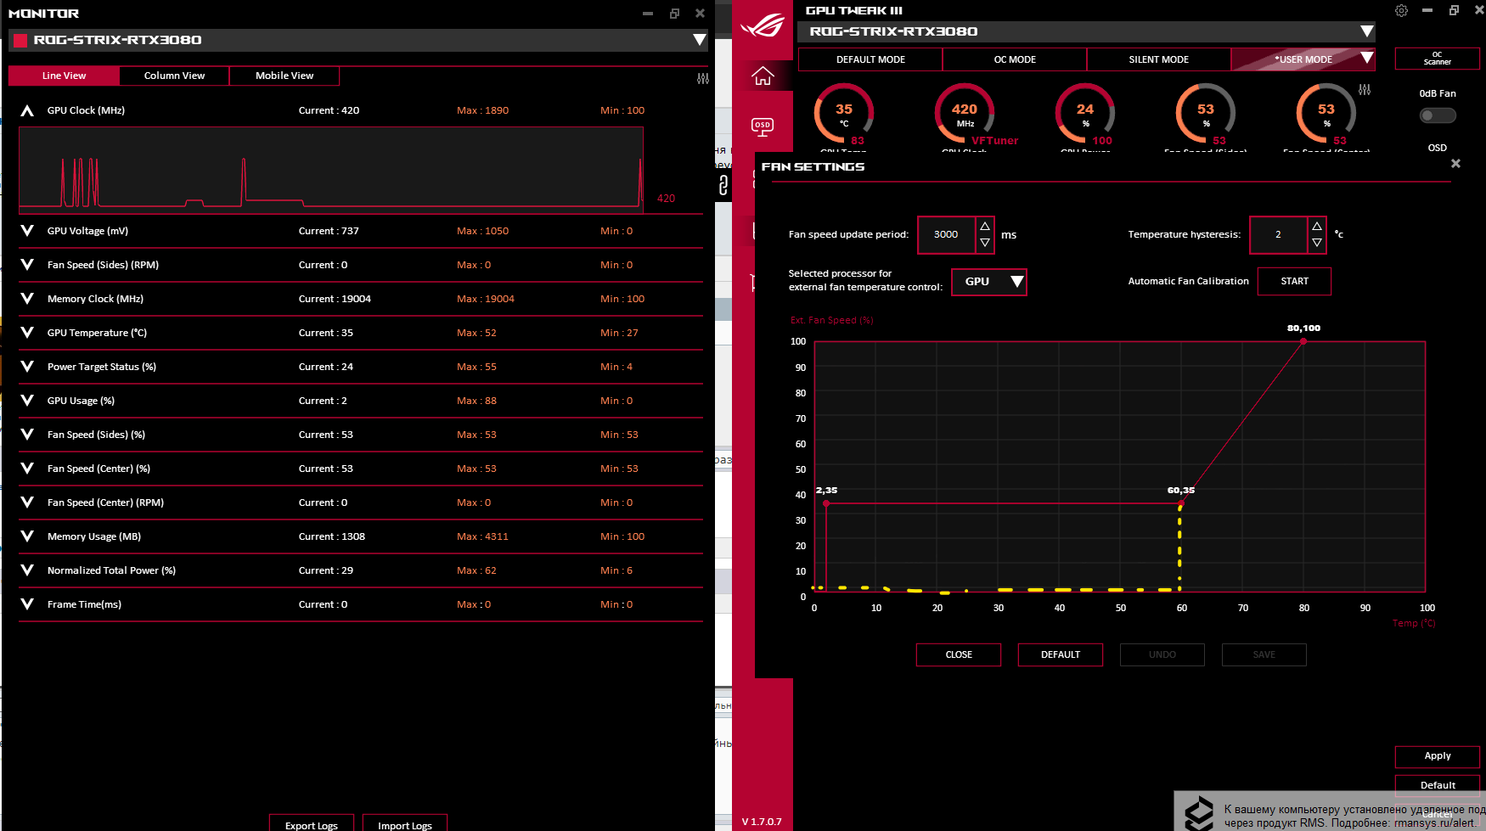The width and height of the screenshot is (1486, 831).
Task: Import Logs into Monitor window
Action: tap(405, 823)
